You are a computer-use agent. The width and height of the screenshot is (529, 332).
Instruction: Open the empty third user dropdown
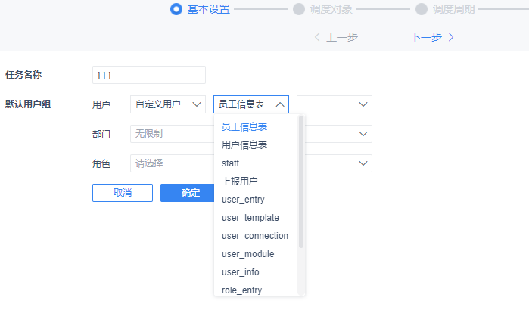pos(334,104)
